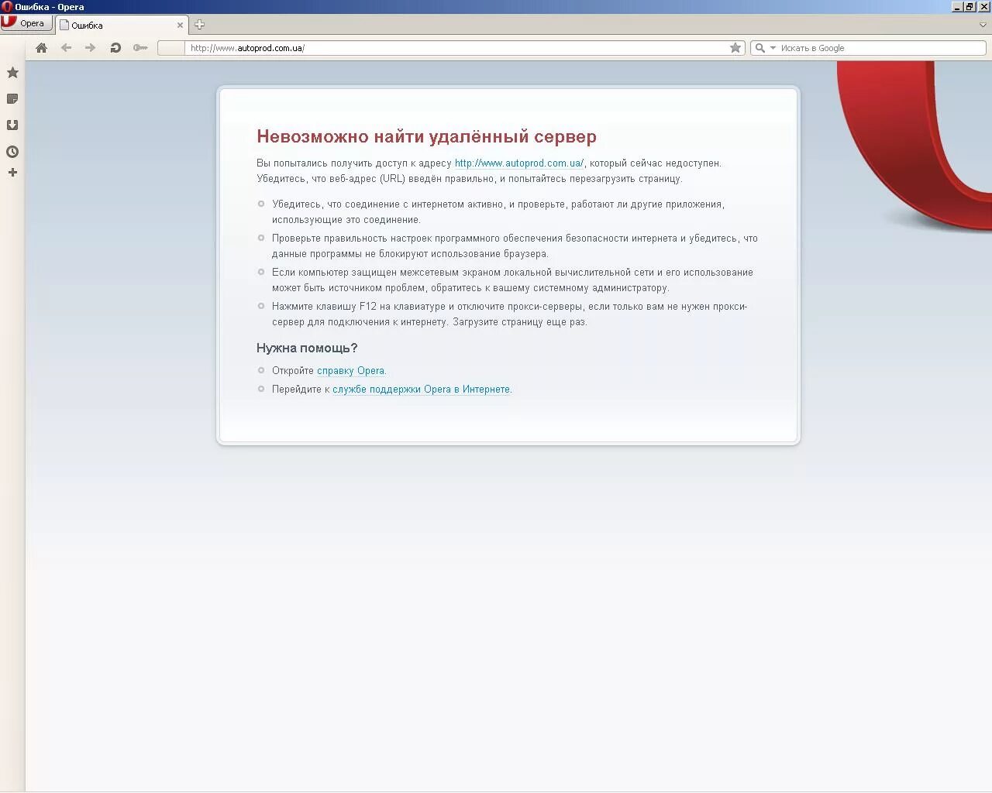Open the Bookmarks panel star icon
Viewport: 992px width, 793px height.
pos(12,73)
